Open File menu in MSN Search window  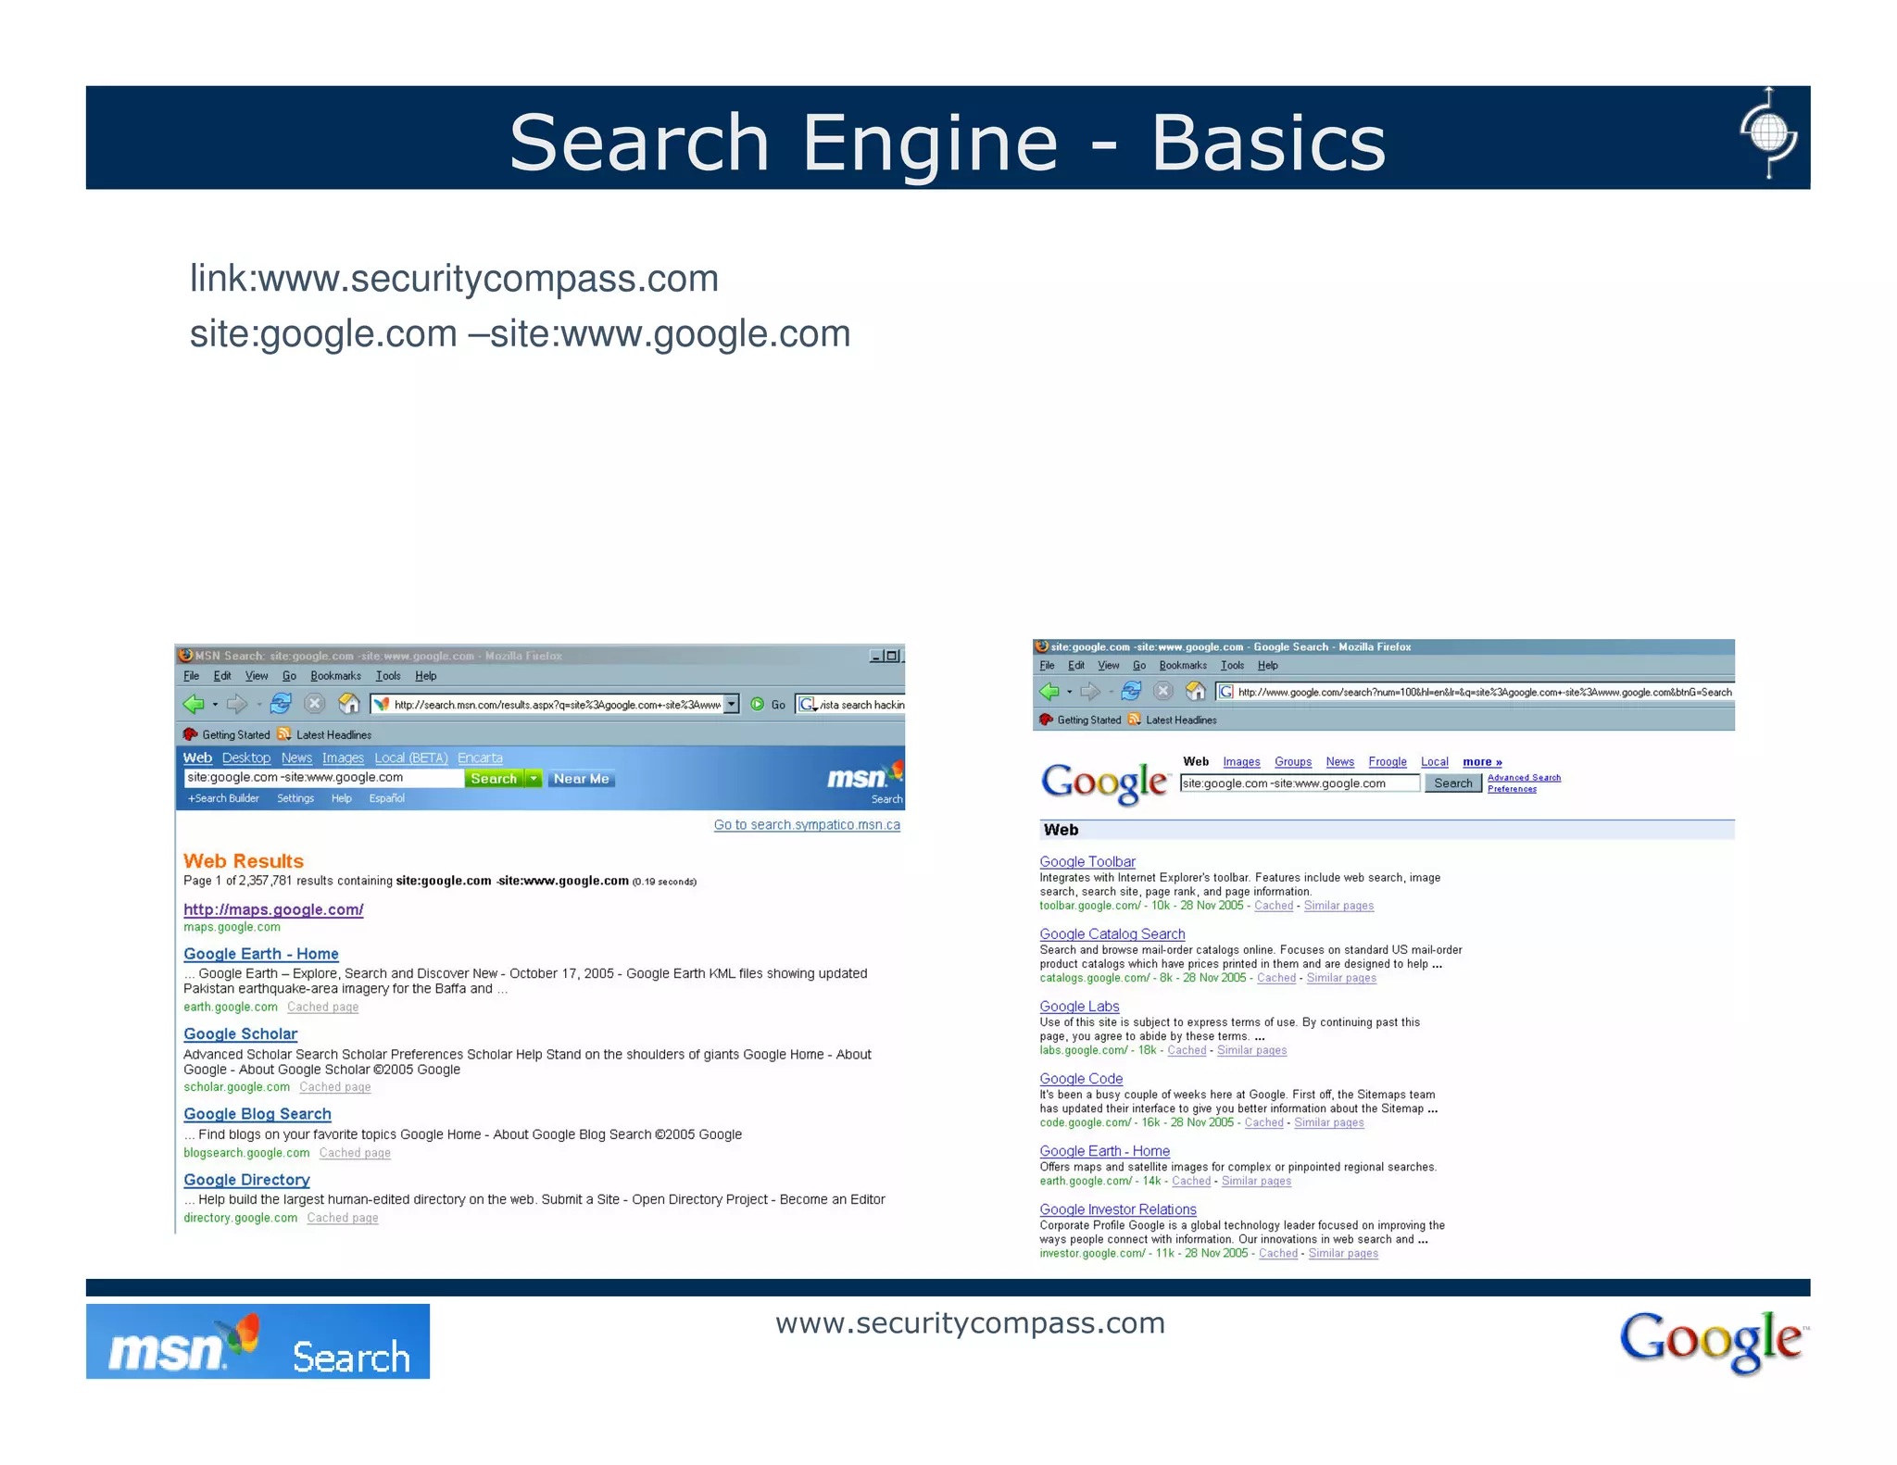[x=192, y=676]
